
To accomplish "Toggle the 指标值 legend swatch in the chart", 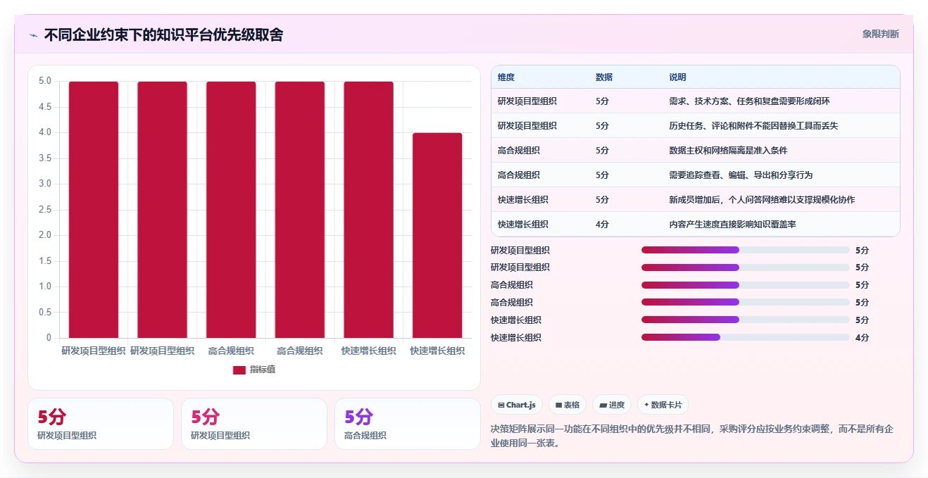I will pos(239,370).
